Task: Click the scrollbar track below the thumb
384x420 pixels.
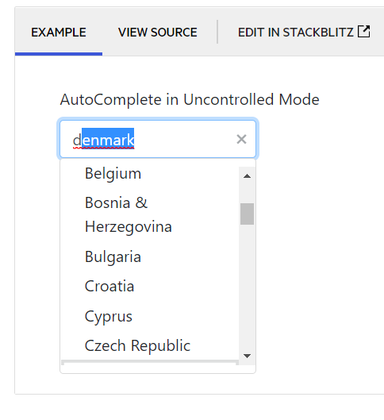Action: [247, 286]
